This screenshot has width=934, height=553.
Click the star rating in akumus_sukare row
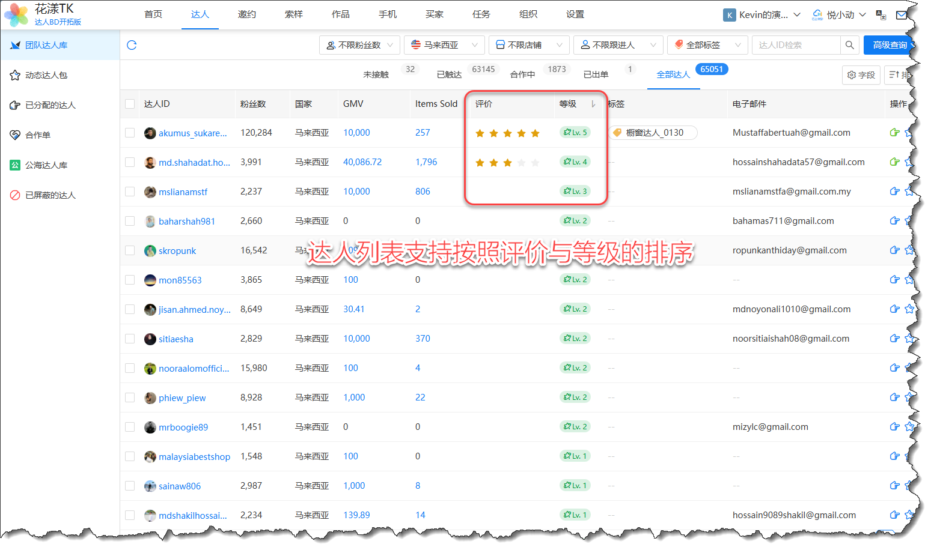click(507, 133)
